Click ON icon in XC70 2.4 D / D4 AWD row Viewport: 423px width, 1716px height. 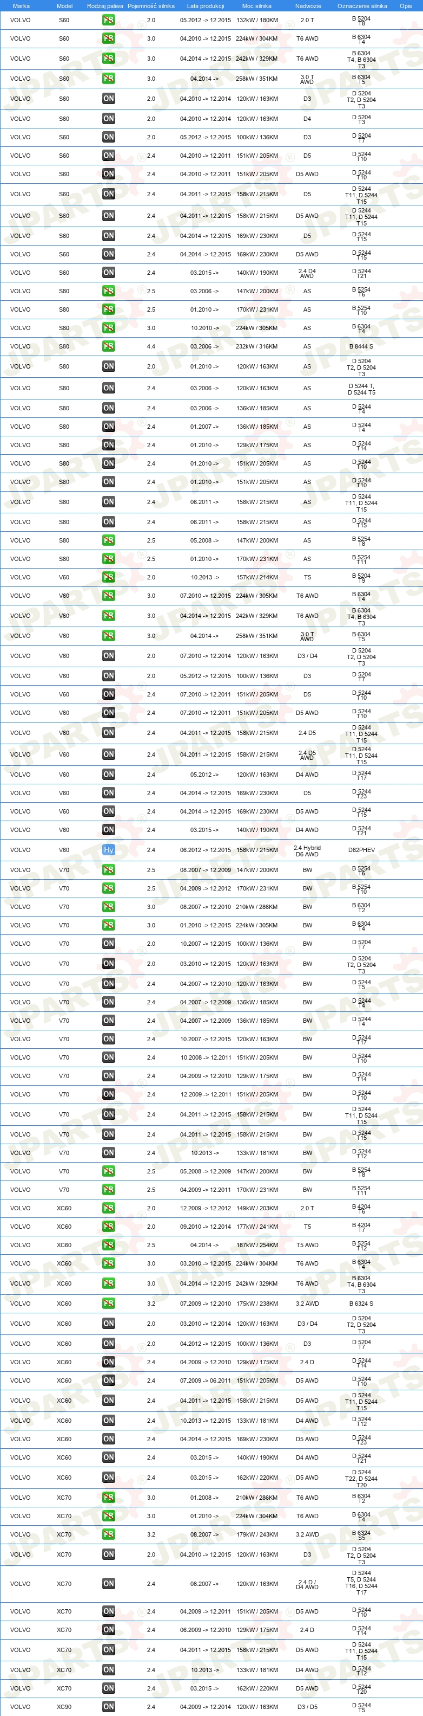(x=108, y=1583)
